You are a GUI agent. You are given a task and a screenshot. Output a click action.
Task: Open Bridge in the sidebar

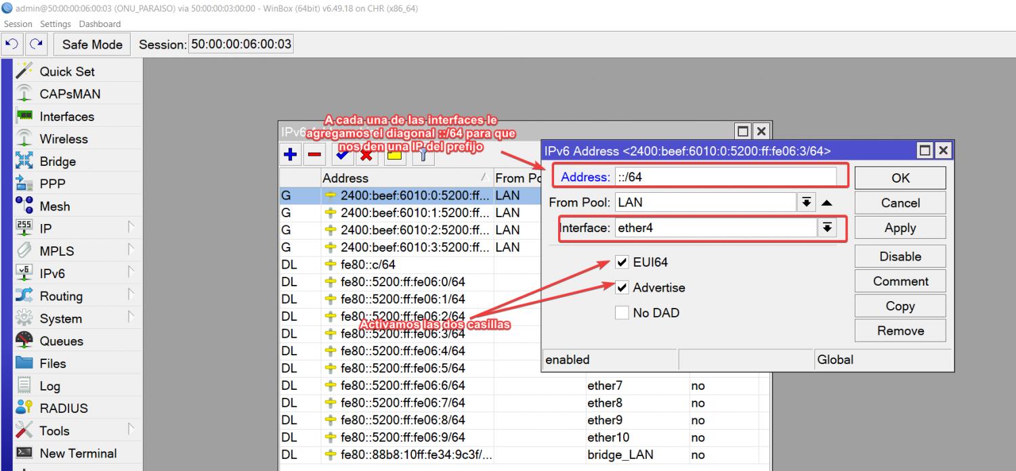[x=58, y=161]
